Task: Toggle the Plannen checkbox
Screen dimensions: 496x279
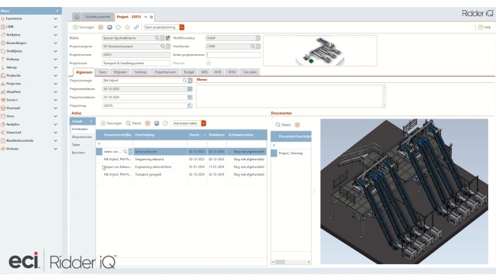Action: (x=208, y=64)
